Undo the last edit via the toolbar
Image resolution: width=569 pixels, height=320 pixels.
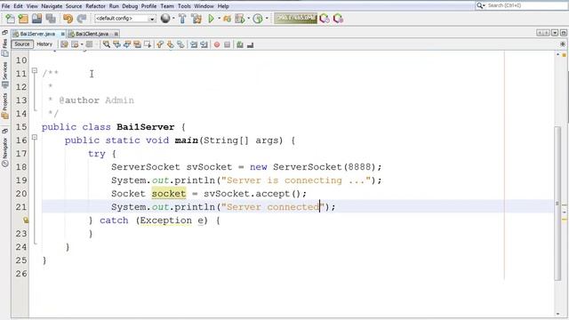tap(68, 19)
